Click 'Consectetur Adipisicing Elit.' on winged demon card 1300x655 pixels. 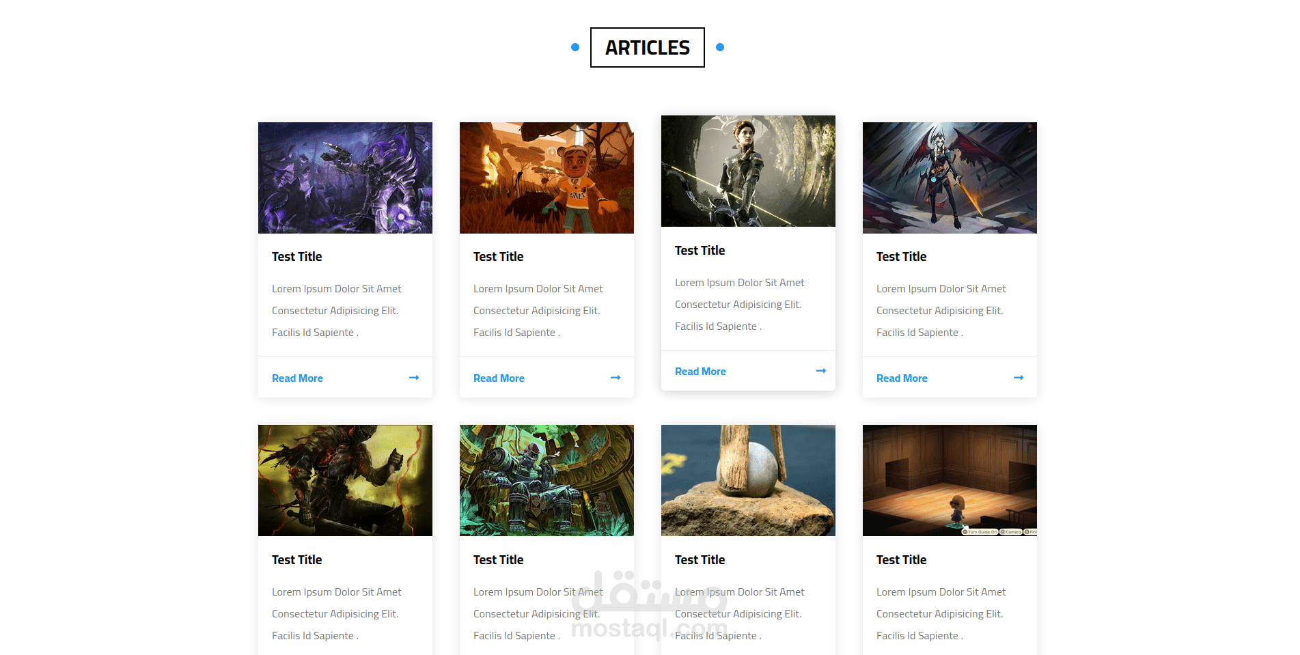click(939, 311)
